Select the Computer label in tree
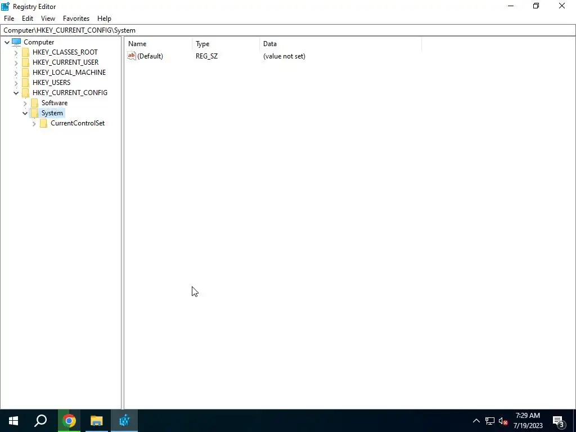The height and width of the screenshot is (432, 576). pos(39,42)
